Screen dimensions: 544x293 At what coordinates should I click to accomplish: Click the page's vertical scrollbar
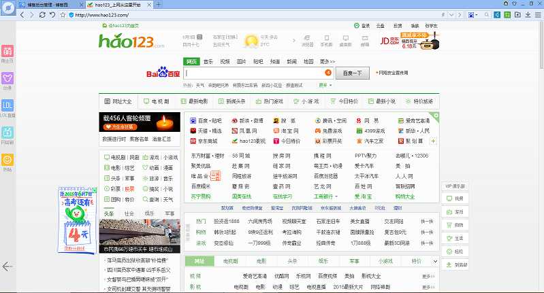coord(541,45)
